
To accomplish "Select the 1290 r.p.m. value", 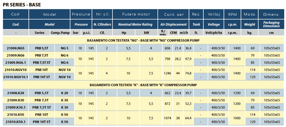I will click(237, 93).
